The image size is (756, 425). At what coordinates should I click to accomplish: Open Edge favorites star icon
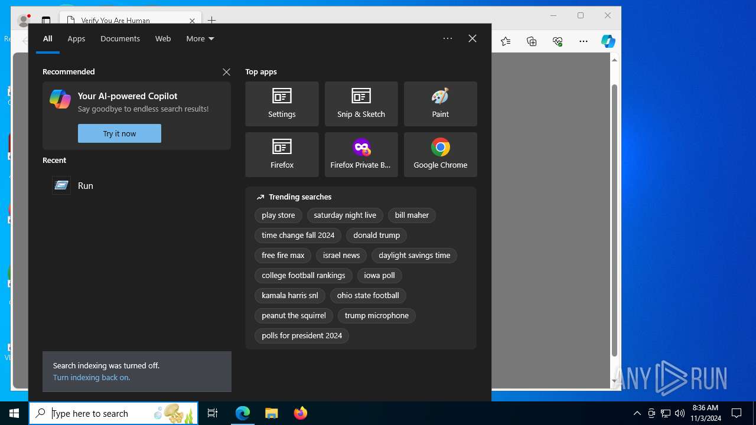pyautogui.click(x=506, y=41)
